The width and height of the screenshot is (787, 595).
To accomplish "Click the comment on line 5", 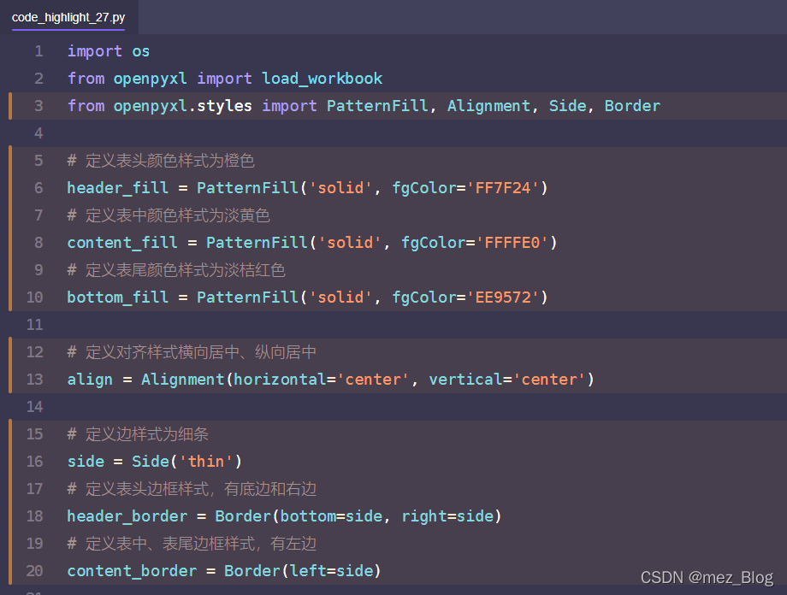I will pyautogui.click(x=161, y=161).
